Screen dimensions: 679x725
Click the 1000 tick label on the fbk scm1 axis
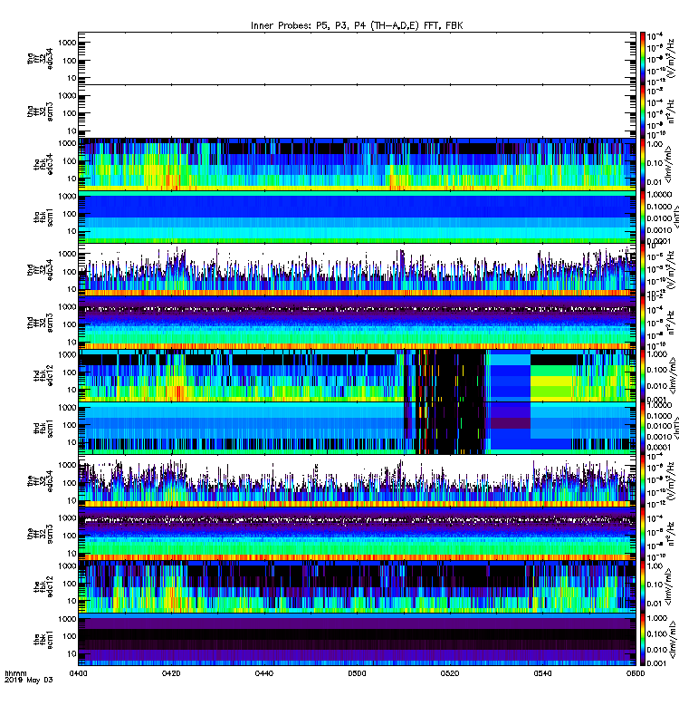coord(67,619)
